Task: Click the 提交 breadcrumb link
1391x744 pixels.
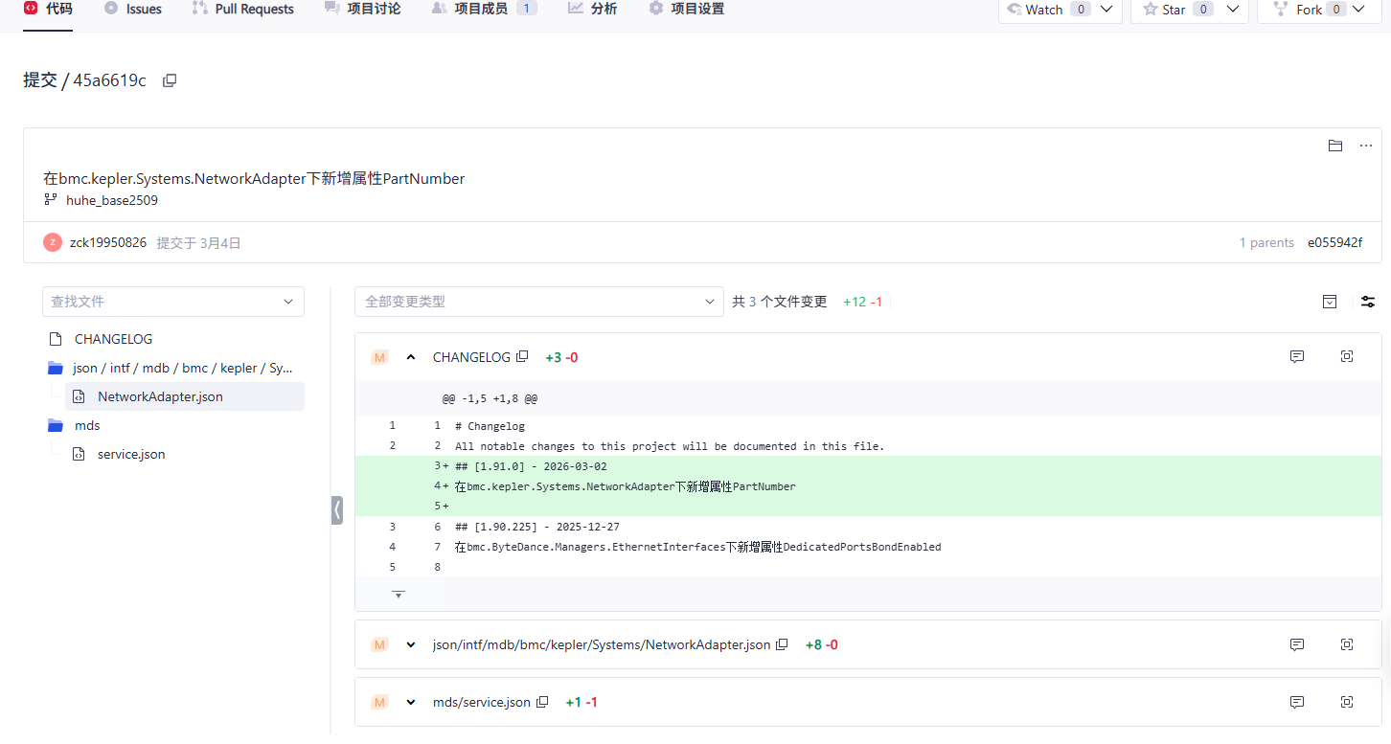Action: click(40, 80)
